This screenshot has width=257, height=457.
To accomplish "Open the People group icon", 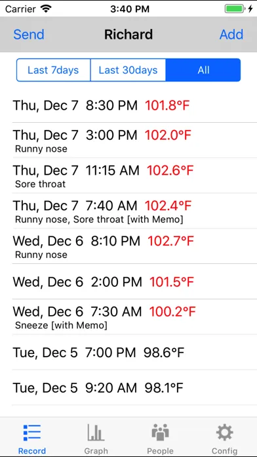I will [160, 433].
